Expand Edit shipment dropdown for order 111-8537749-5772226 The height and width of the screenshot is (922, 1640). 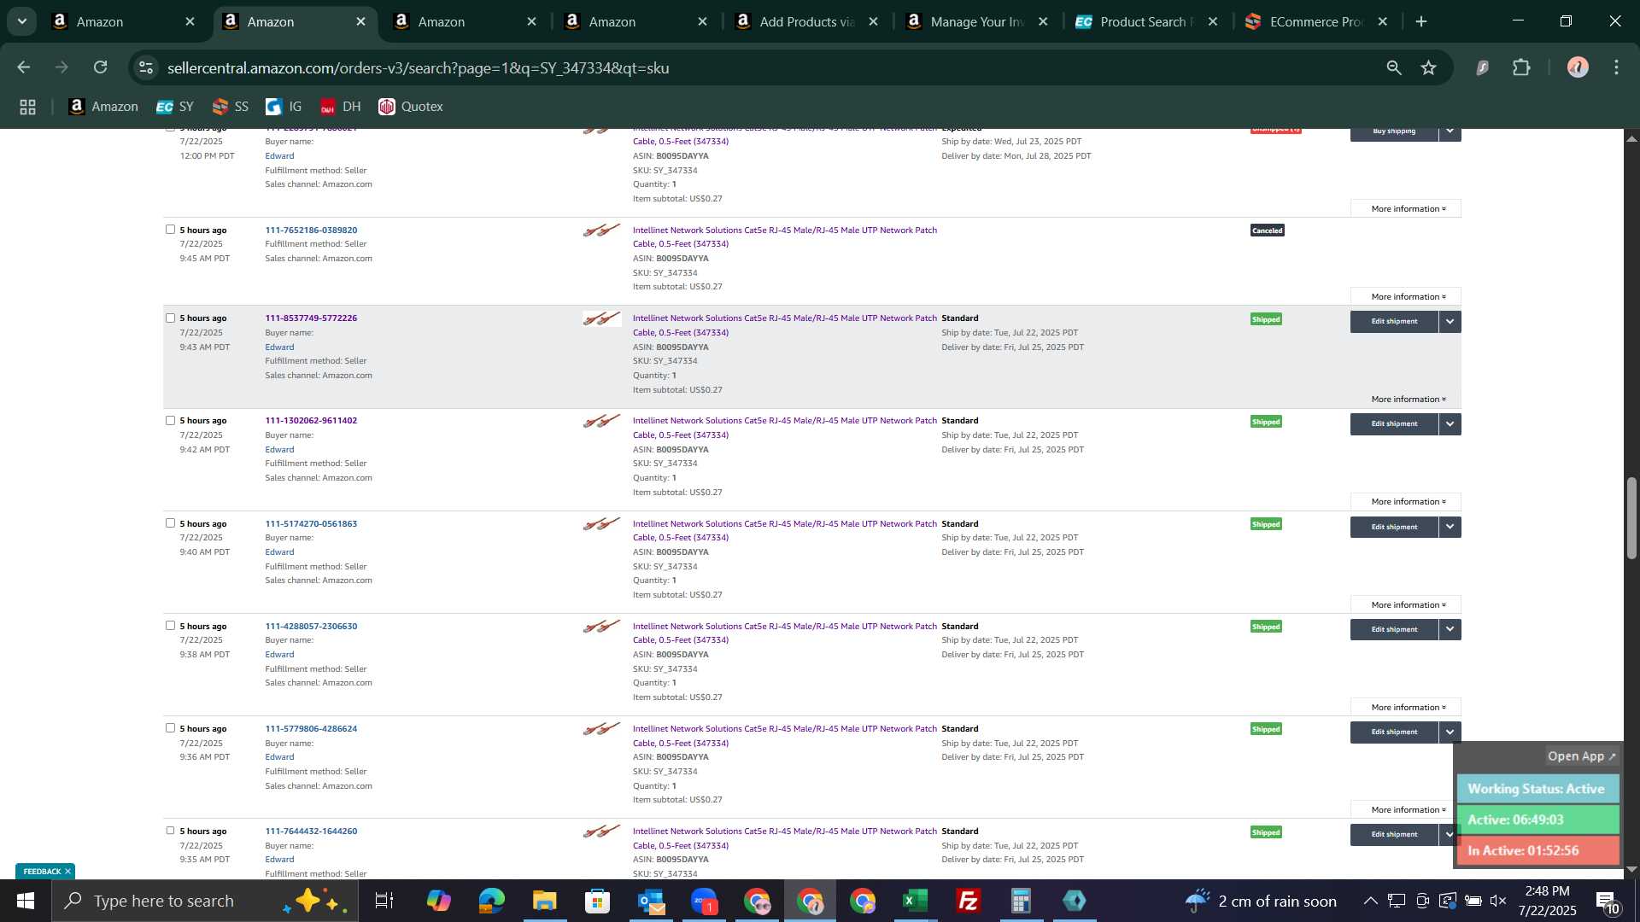point(1450,322)
